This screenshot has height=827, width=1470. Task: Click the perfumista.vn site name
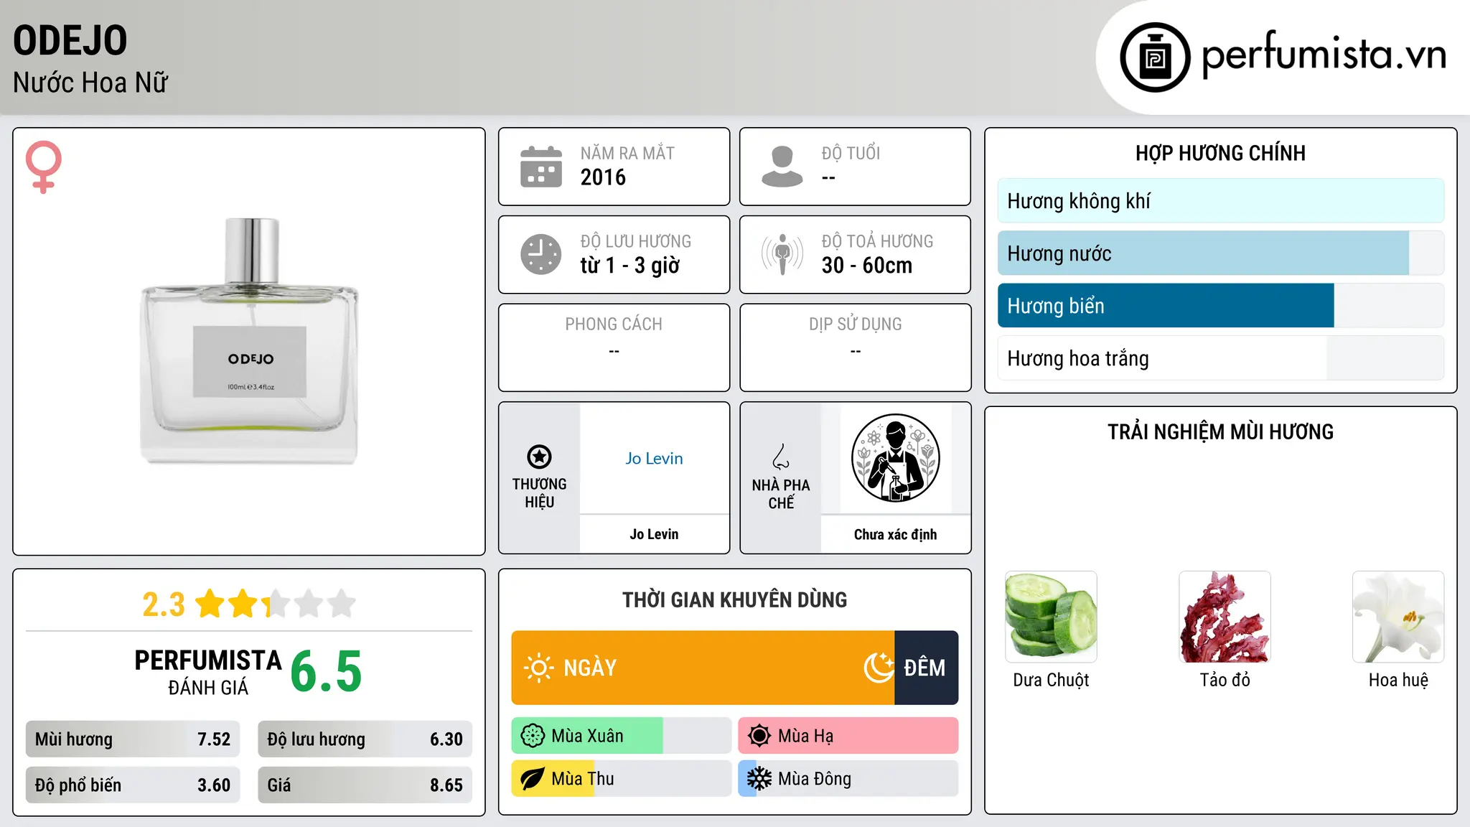click(x=1324, y=54)
